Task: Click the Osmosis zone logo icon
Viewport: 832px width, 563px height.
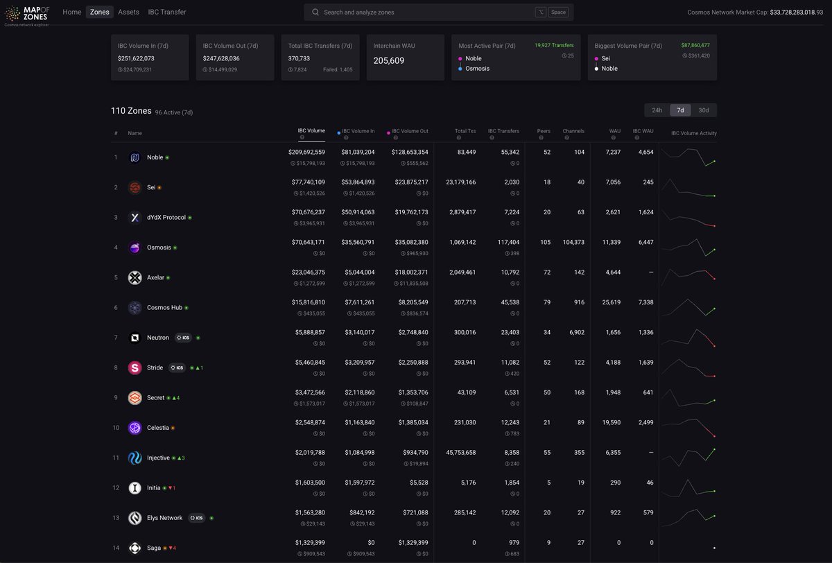Action: 135,248
